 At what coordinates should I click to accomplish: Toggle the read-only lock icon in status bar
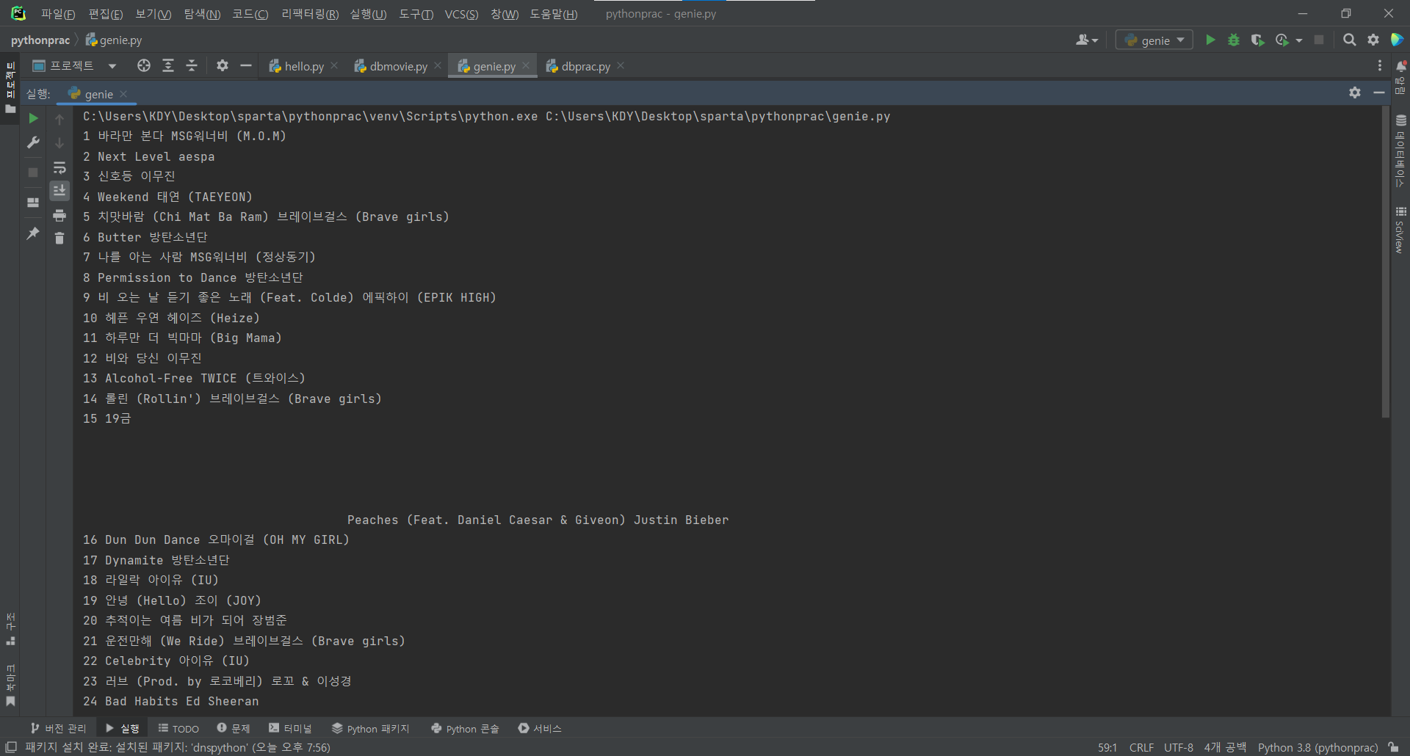click(x=1393, y=747)
